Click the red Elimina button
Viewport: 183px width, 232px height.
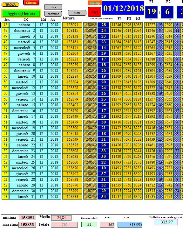coord(31,3)
